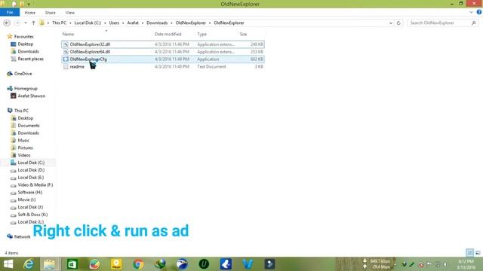
Task: Sort files by Name column
Action: click(x=69, y=34)
